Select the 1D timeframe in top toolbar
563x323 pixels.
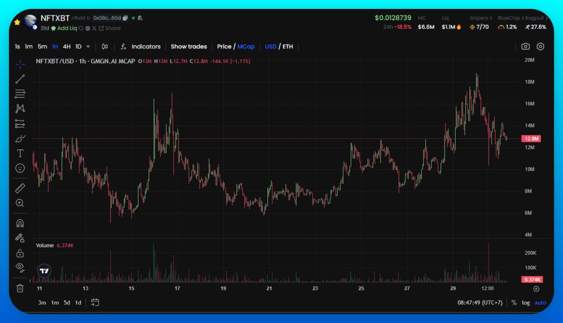click(78, 46)
